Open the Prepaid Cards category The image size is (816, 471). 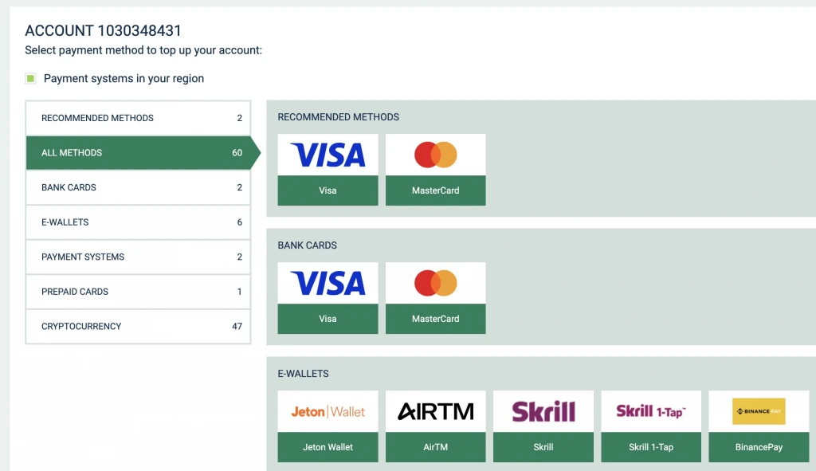(x=138, y=292)
